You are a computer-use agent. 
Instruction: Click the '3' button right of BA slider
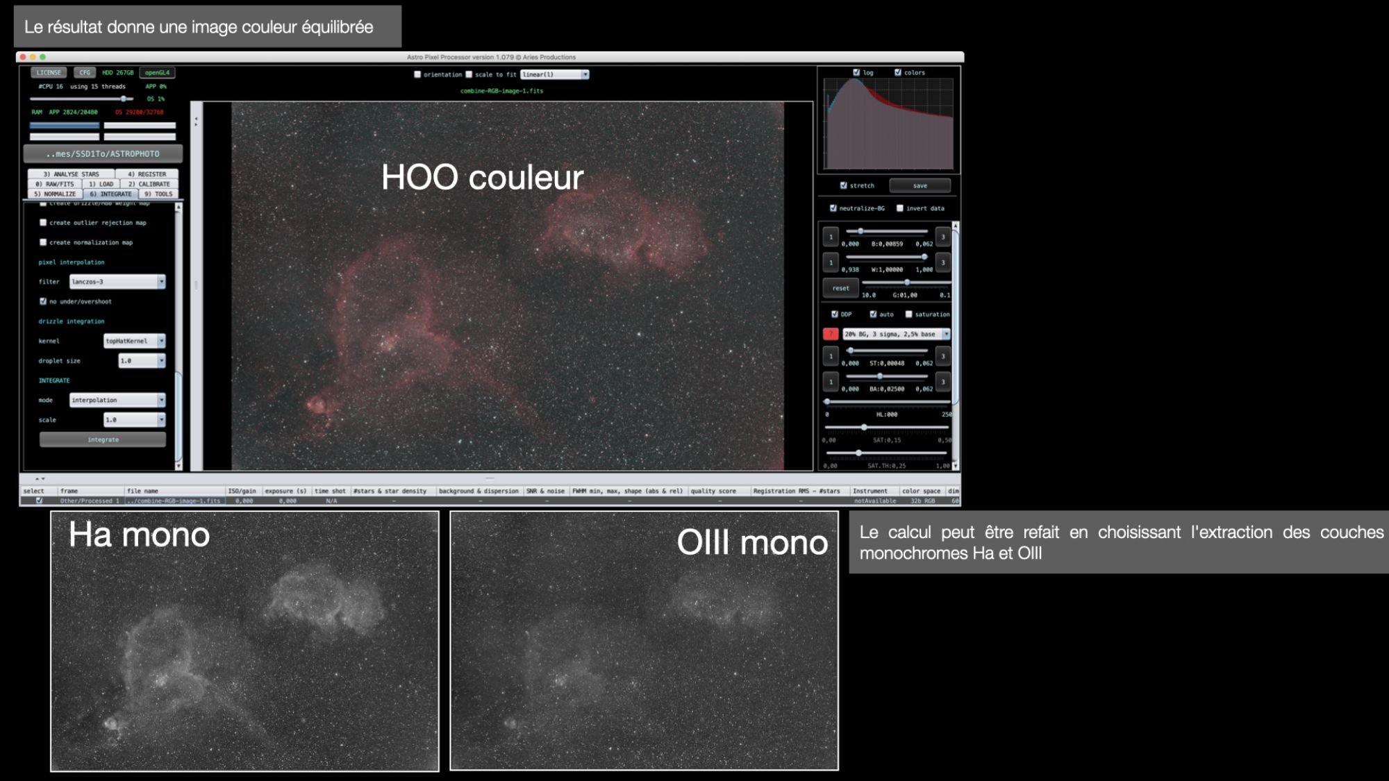coord(942,382)
